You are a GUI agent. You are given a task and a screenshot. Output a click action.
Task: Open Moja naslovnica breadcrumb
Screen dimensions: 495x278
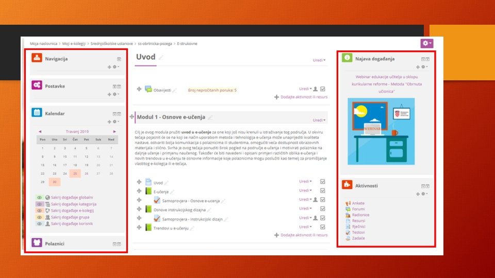coord(43,44)
